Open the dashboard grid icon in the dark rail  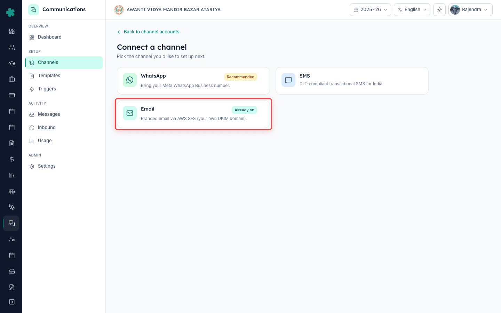[x=12, y=31]
